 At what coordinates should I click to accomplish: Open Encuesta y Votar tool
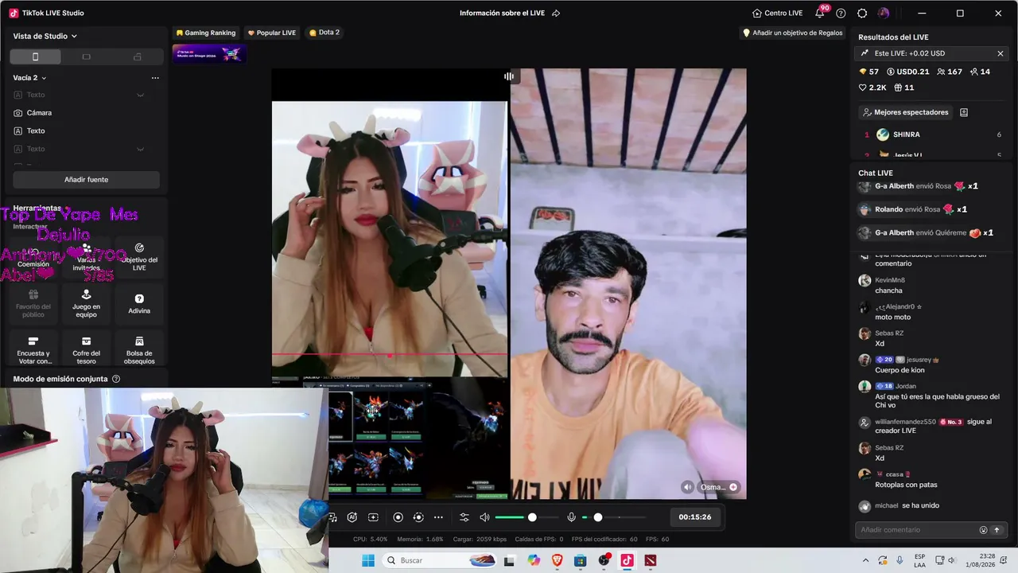pyautogui.click(x=33, y=350)
